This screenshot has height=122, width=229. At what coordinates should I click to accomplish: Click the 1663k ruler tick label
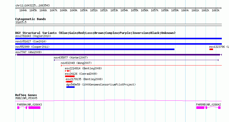tap(215, 11)
